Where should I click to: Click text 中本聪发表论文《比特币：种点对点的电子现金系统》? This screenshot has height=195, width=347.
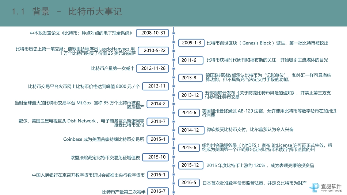[x=82, y=33]
